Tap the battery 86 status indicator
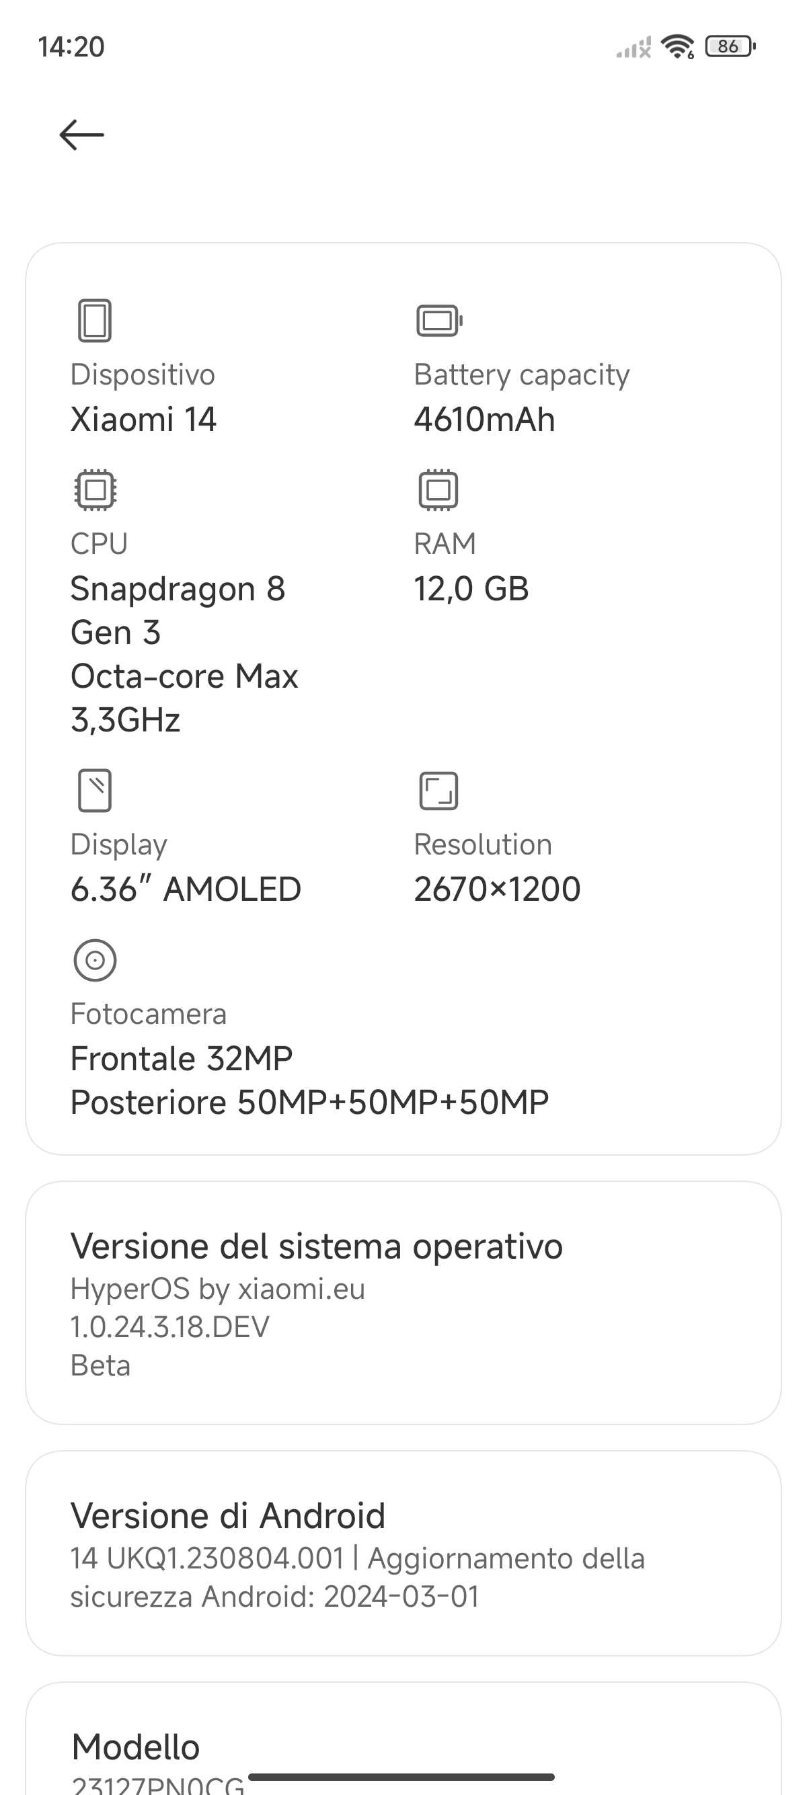Screen dimensions: 807x1795 730,46
